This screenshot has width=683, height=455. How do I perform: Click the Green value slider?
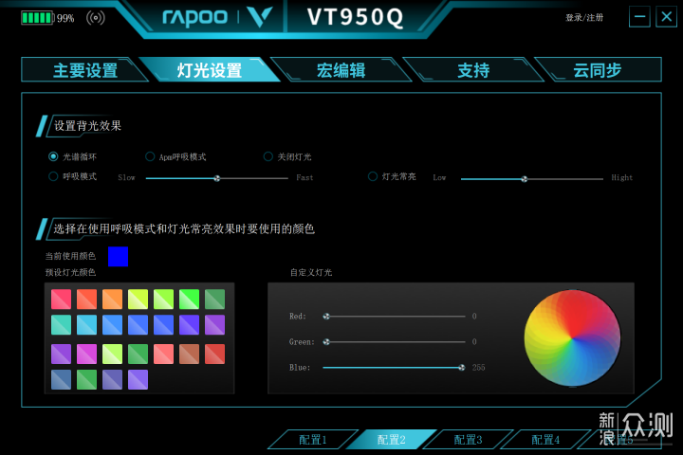point(394,342)
